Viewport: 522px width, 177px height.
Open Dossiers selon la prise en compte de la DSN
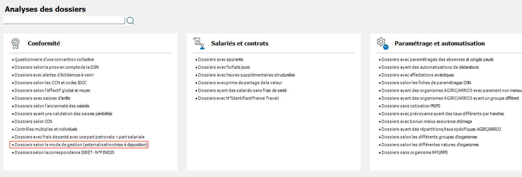[57, 67]
